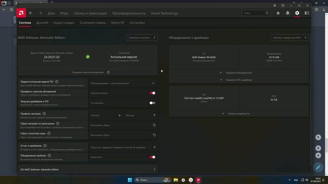Click the export up-arrow icon

tap(154, 115)
